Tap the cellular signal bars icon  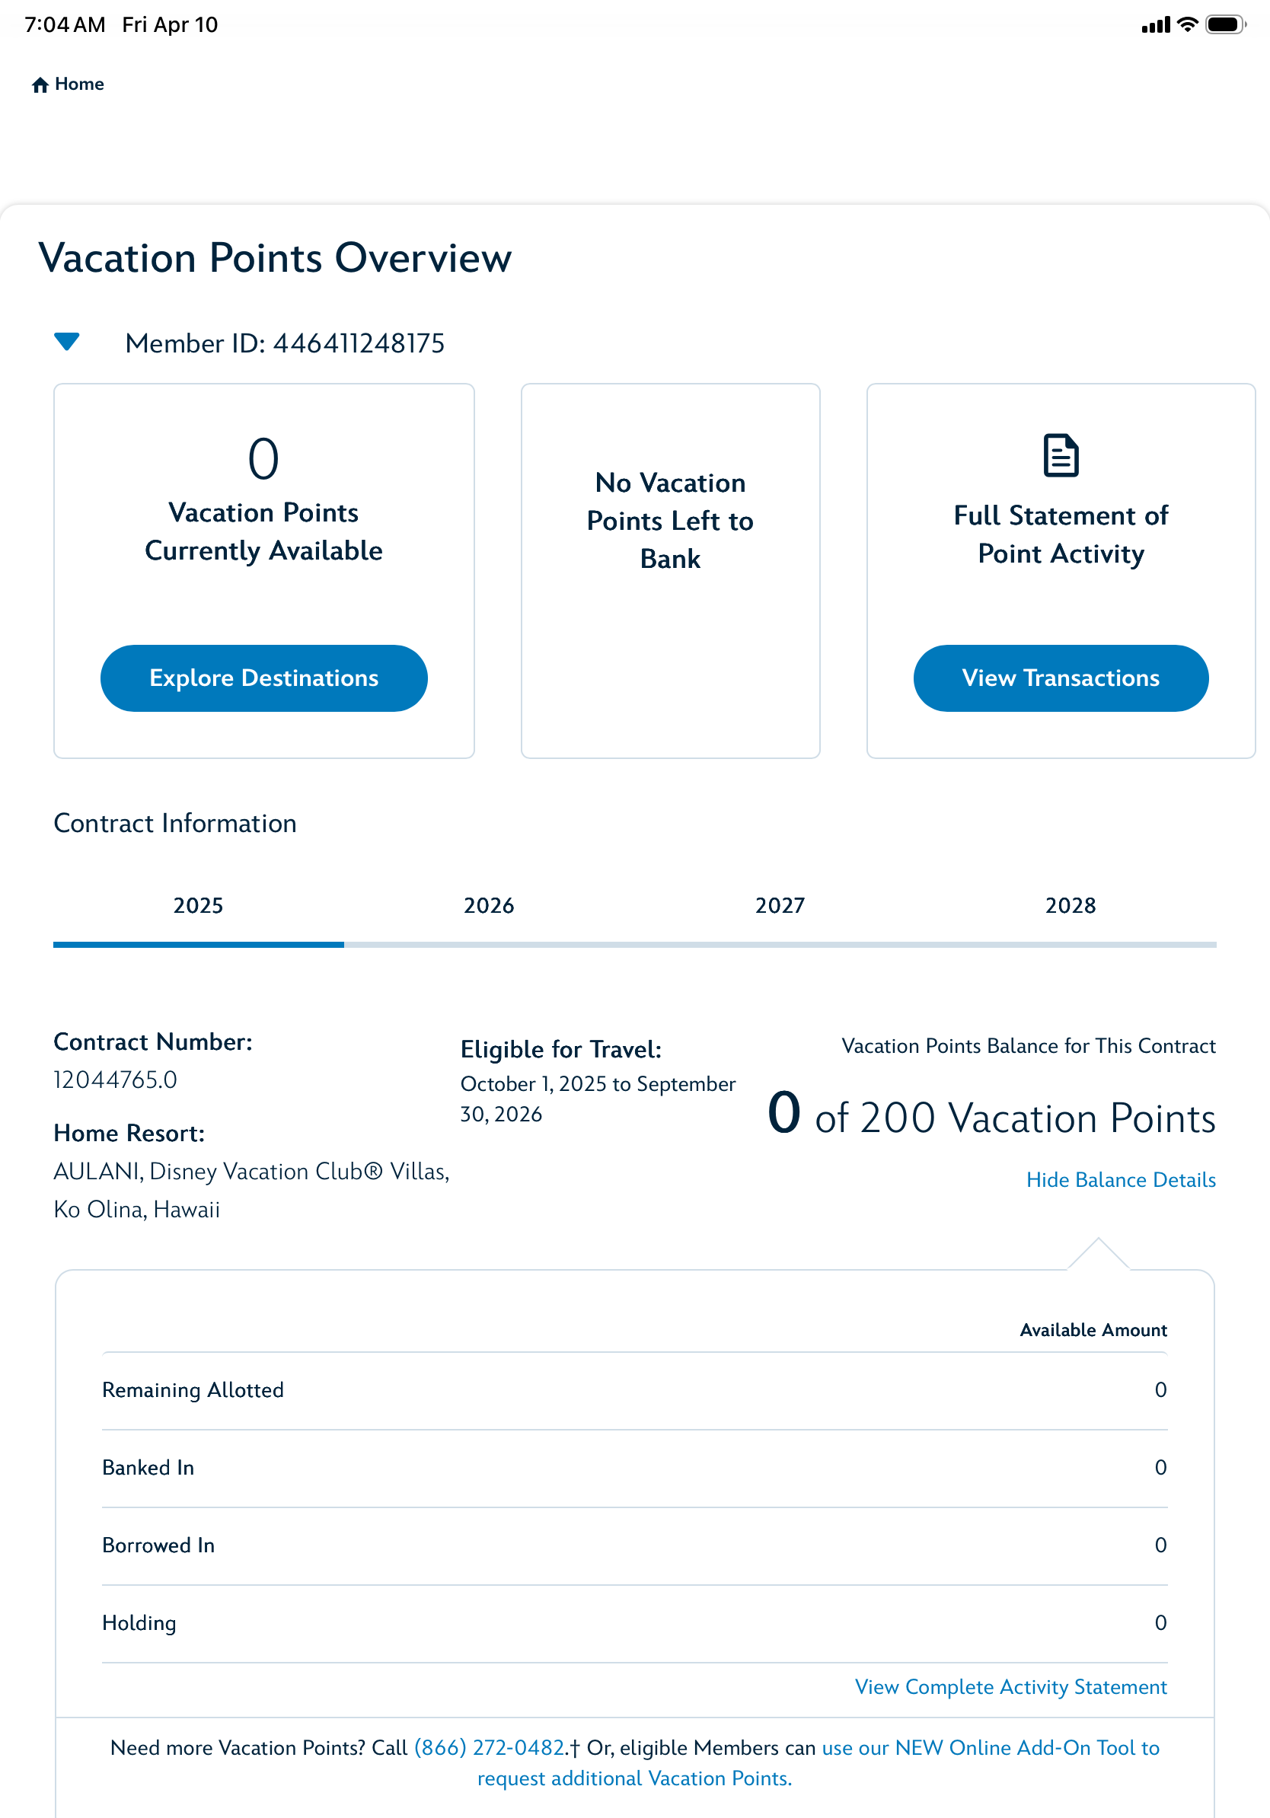(x=1155, y=25)
